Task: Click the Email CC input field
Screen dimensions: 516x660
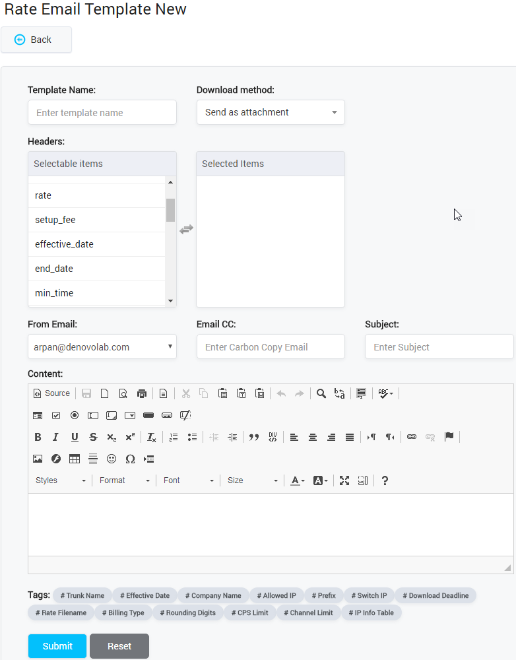Action: tap(271, 347)
